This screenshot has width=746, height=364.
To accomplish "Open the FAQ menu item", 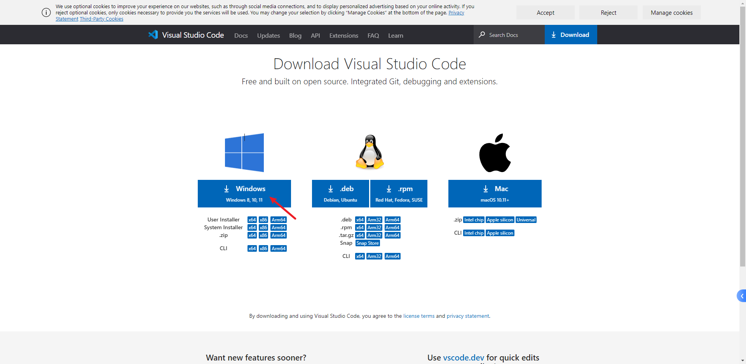I will (x=373, y=35).
